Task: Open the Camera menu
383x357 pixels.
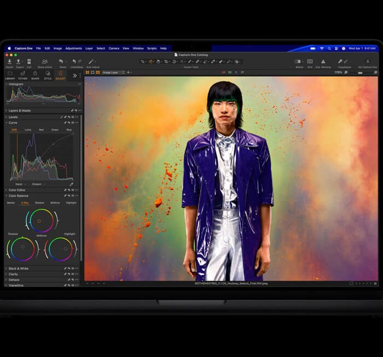Action: [x=114, y=49]
